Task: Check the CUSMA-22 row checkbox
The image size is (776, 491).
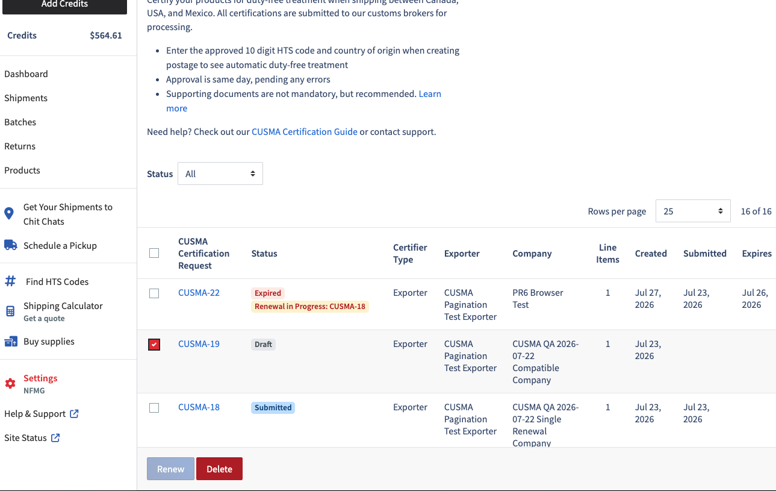Action: click(x=154, y=293)
